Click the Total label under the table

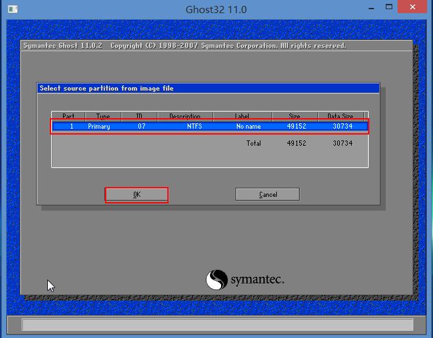[253, 143]
